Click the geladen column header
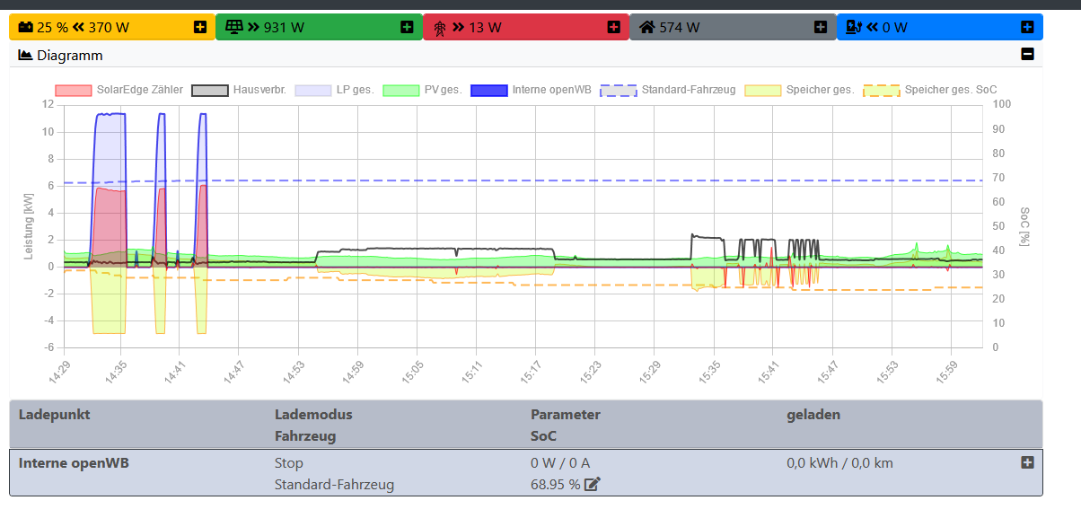Screen dimensions: 1081x518 813,415
